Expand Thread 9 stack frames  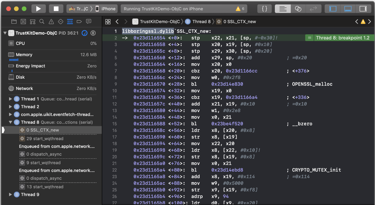point(10,194)
